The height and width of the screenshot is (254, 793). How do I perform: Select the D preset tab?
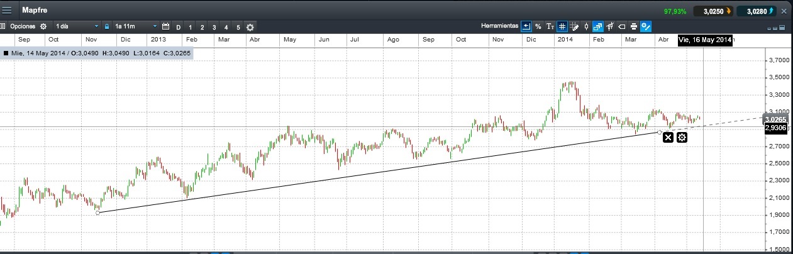179,27
